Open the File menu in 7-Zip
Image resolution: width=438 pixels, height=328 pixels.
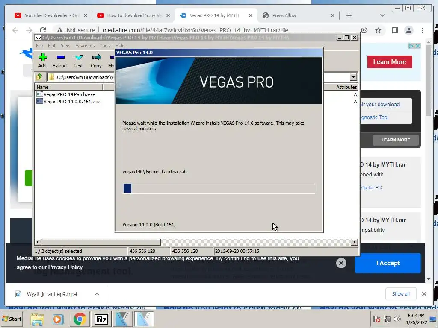[39, 46]
